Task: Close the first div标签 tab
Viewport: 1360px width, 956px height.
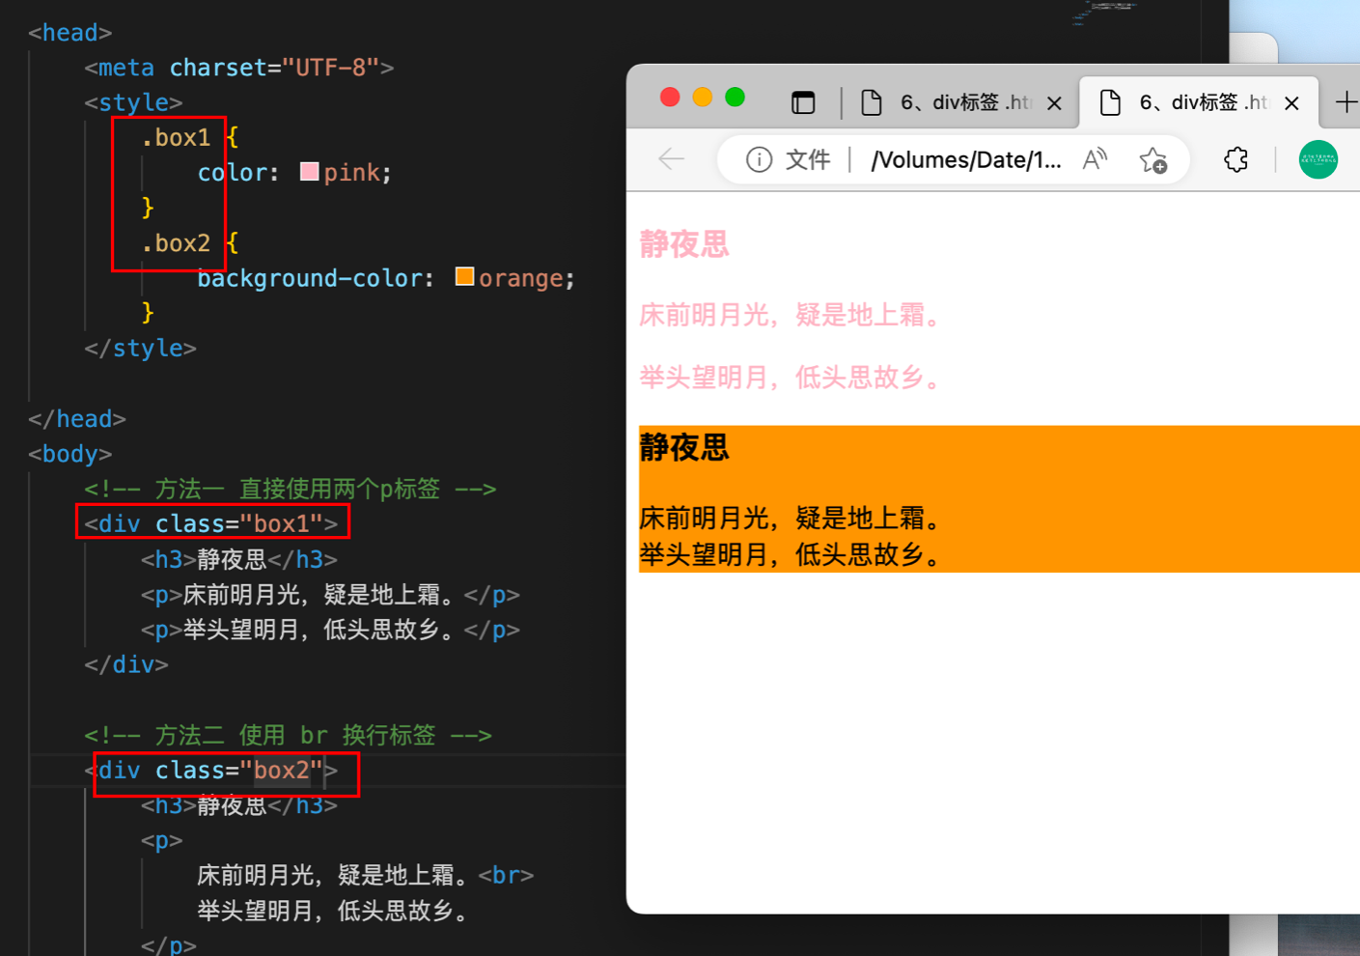Action: (1055, 103)
